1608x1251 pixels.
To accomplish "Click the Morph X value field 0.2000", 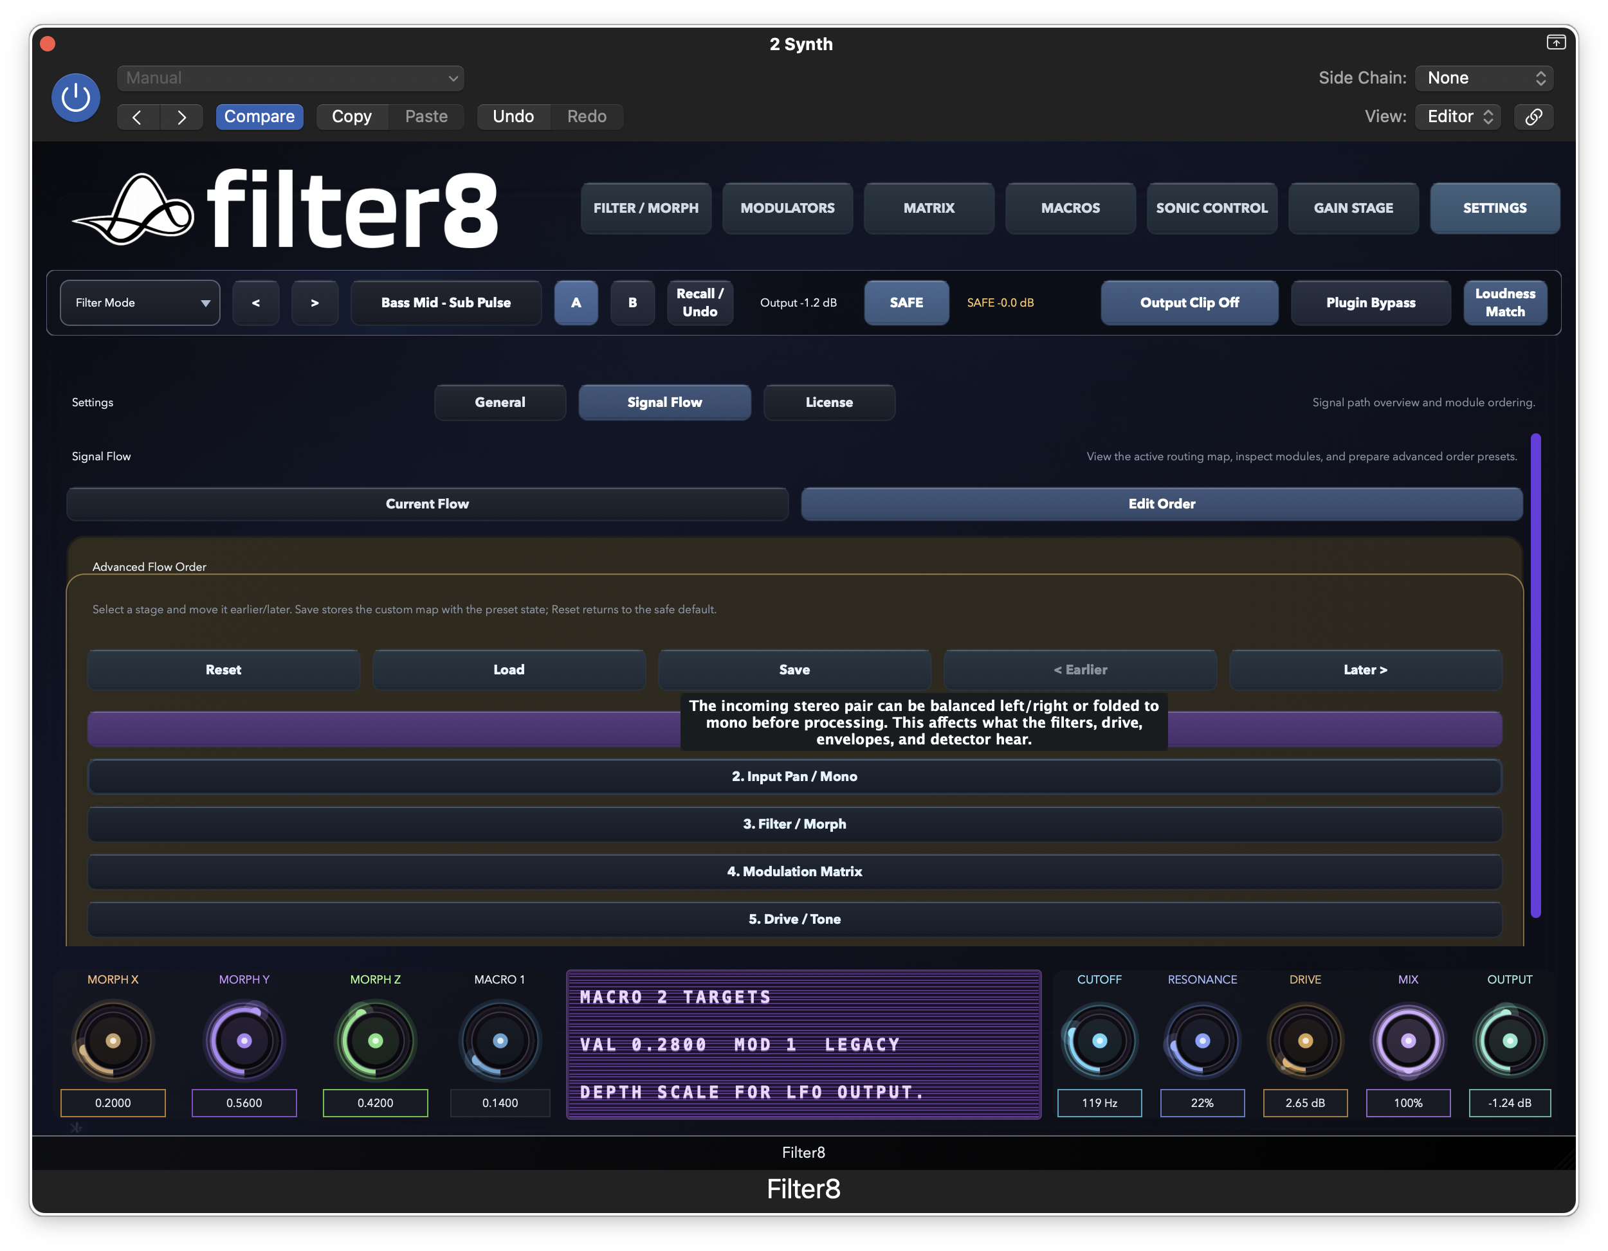I will (x=113, y=1103).
